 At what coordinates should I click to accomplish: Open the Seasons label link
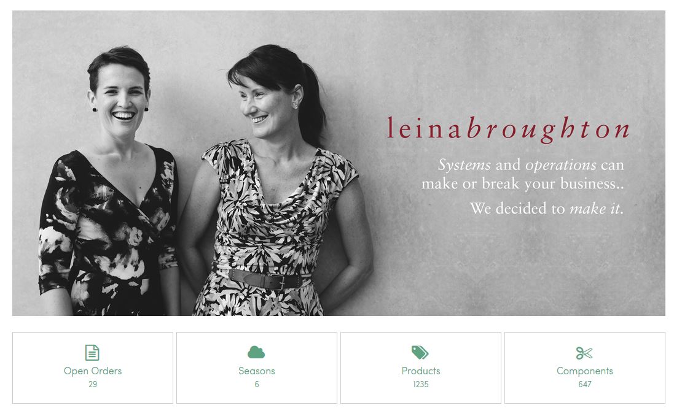(257, 371)
